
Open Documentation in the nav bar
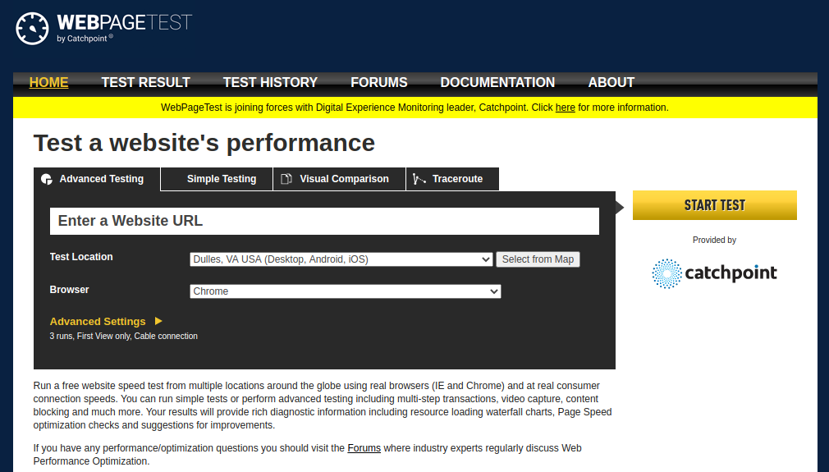click(x=497, y=82)
